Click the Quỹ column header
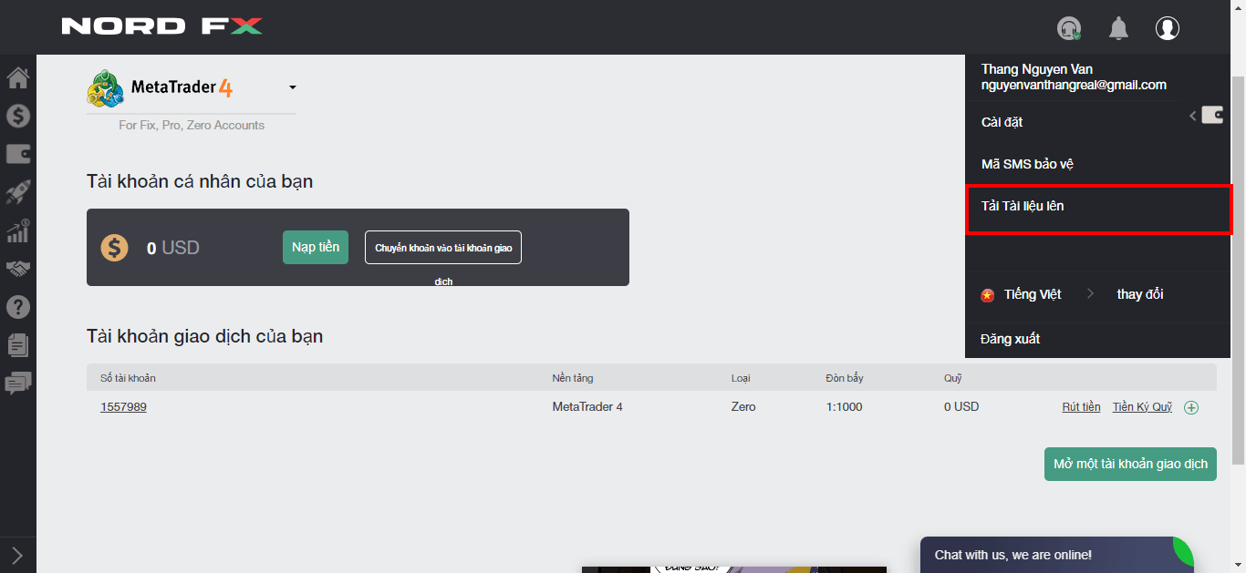Image resolution: width=1246 pixels, height=573 pixels. pos(952,378)
